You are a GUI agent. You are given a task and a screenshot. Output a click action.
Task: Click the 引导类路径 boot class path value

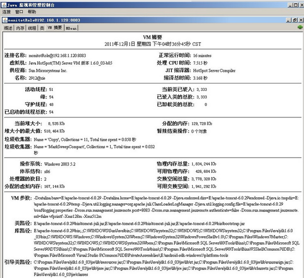pyautogui.click(x=164, y=268)
